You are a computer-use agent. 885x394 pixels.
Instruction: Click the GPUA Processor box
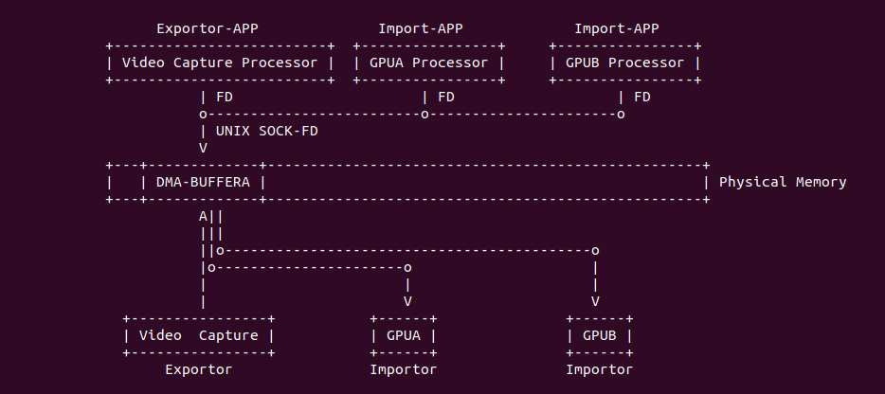pyautogui.click(x=427, y=63)
